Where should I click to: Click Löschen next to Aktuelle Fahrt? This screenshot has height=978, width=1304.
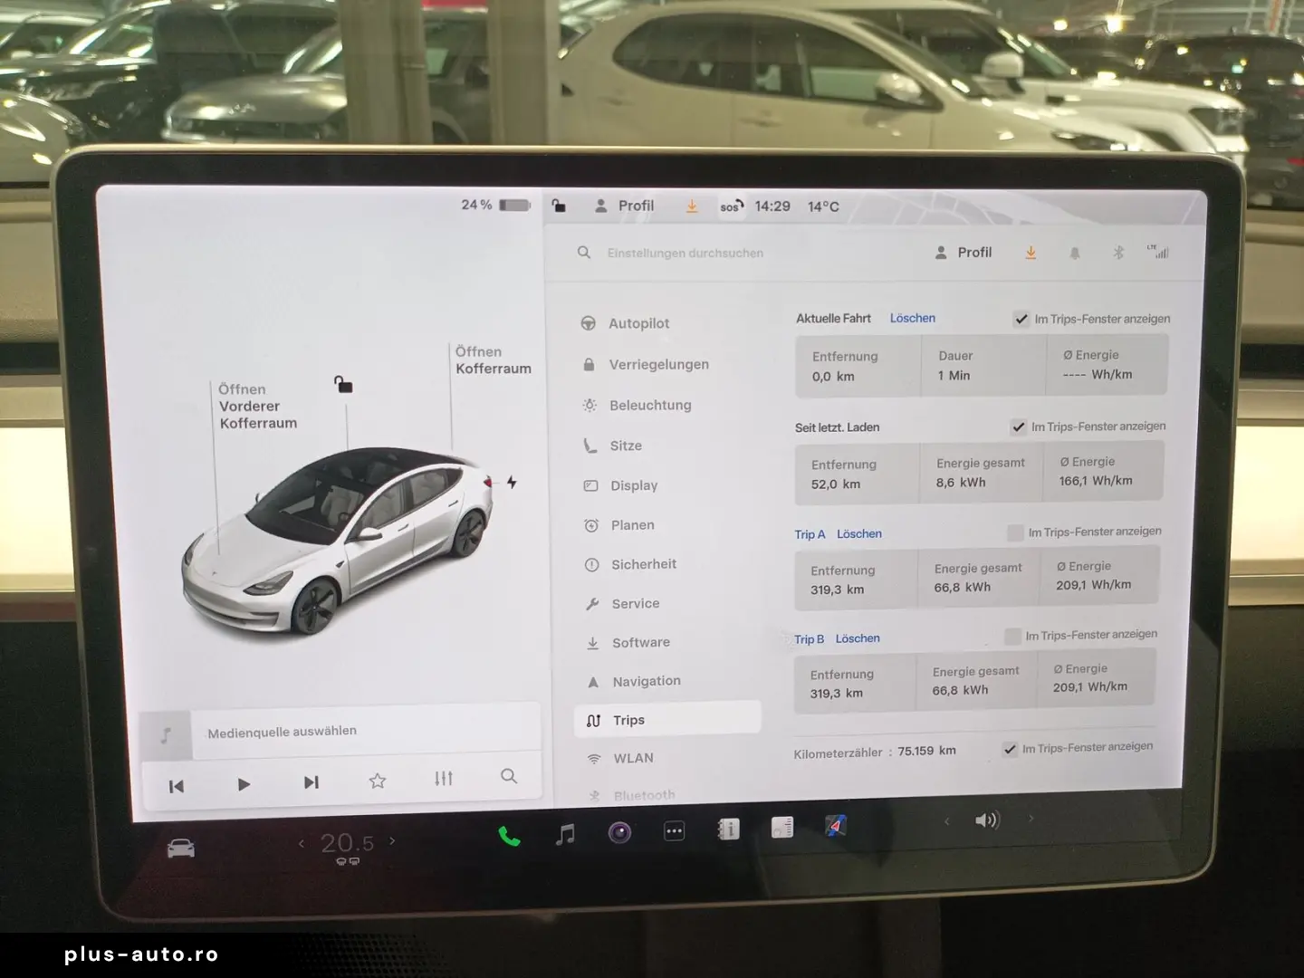coord(912,318)
